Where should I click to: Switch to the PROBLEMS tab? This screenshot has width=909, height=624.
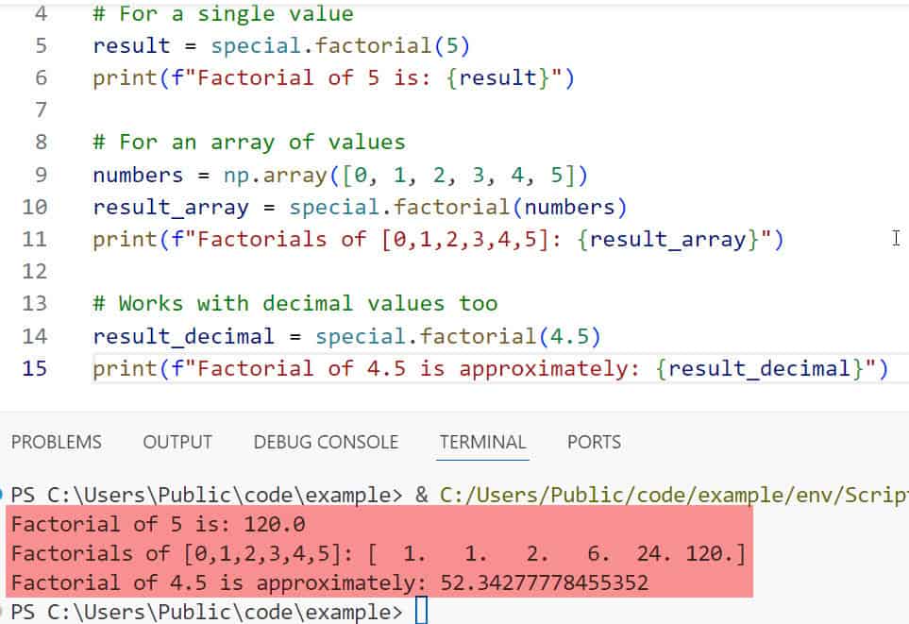tap(57, 442)
